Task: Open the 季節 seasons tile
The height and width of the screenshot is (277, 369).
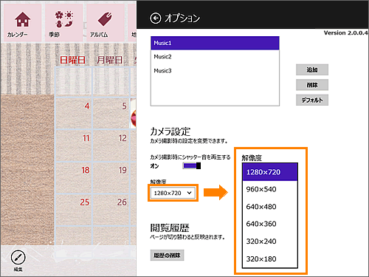Action: (63, 23)
